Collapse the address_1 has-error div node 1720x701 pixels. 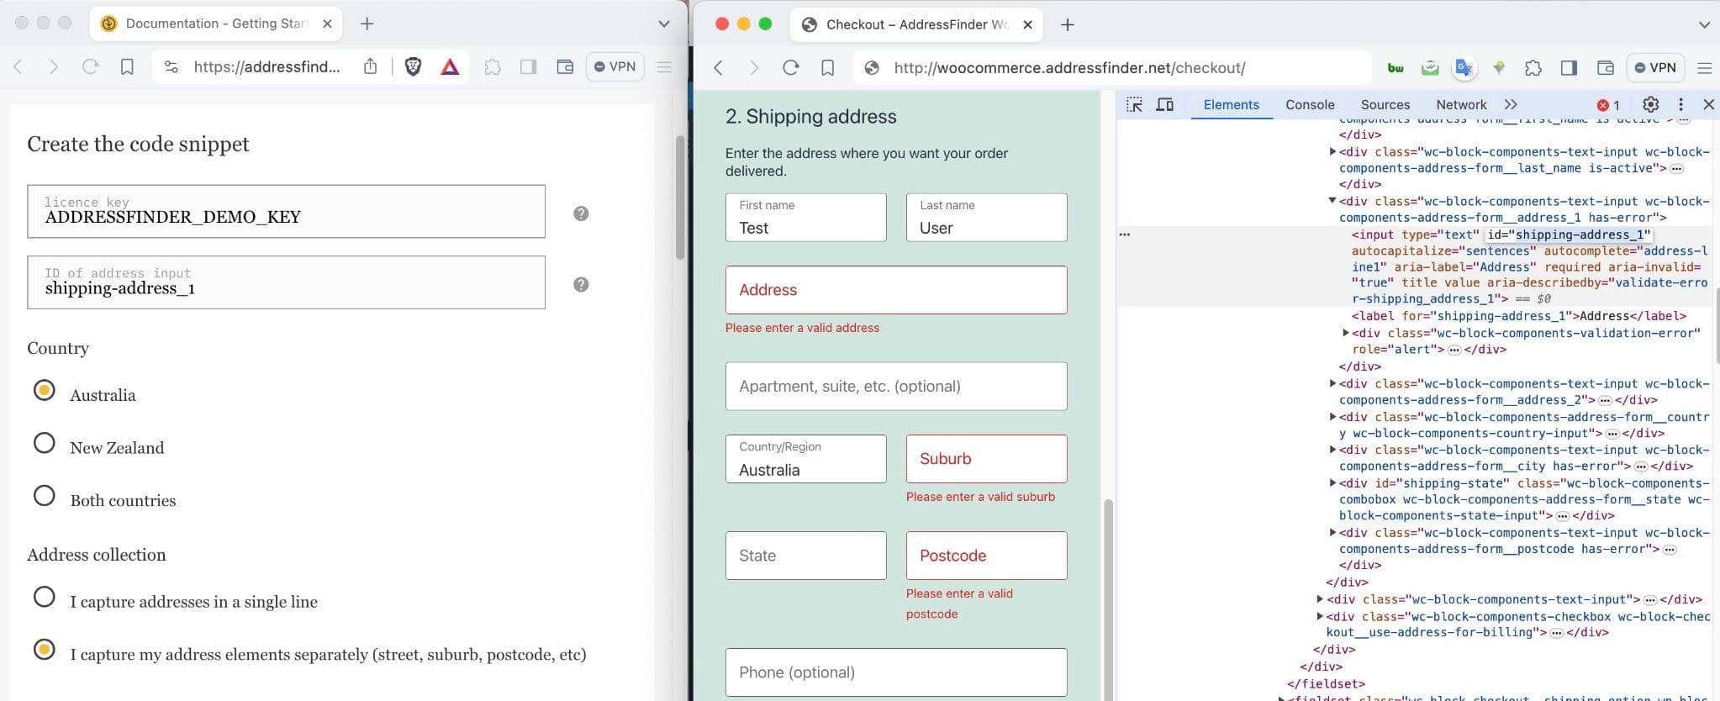click(1332, 201)
